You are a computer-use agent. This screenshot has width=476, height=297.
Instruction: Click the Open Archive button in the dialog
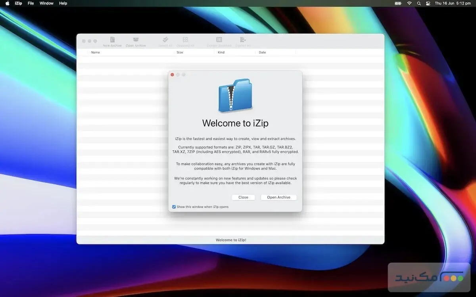[278, 197]
